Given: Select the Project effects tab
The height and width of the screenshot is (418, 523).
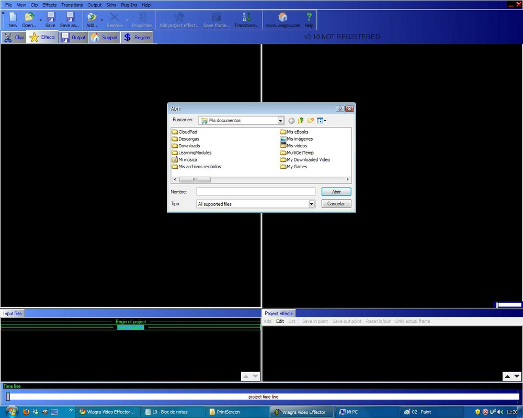Looking at the screenshot, I should click(279, 313).
